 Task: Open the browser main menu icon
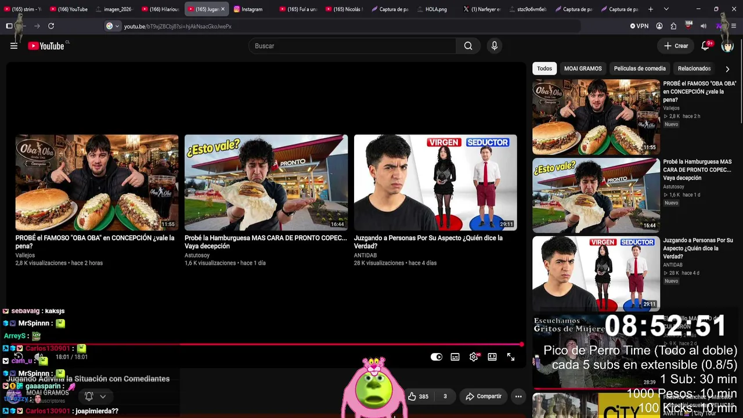734,26
